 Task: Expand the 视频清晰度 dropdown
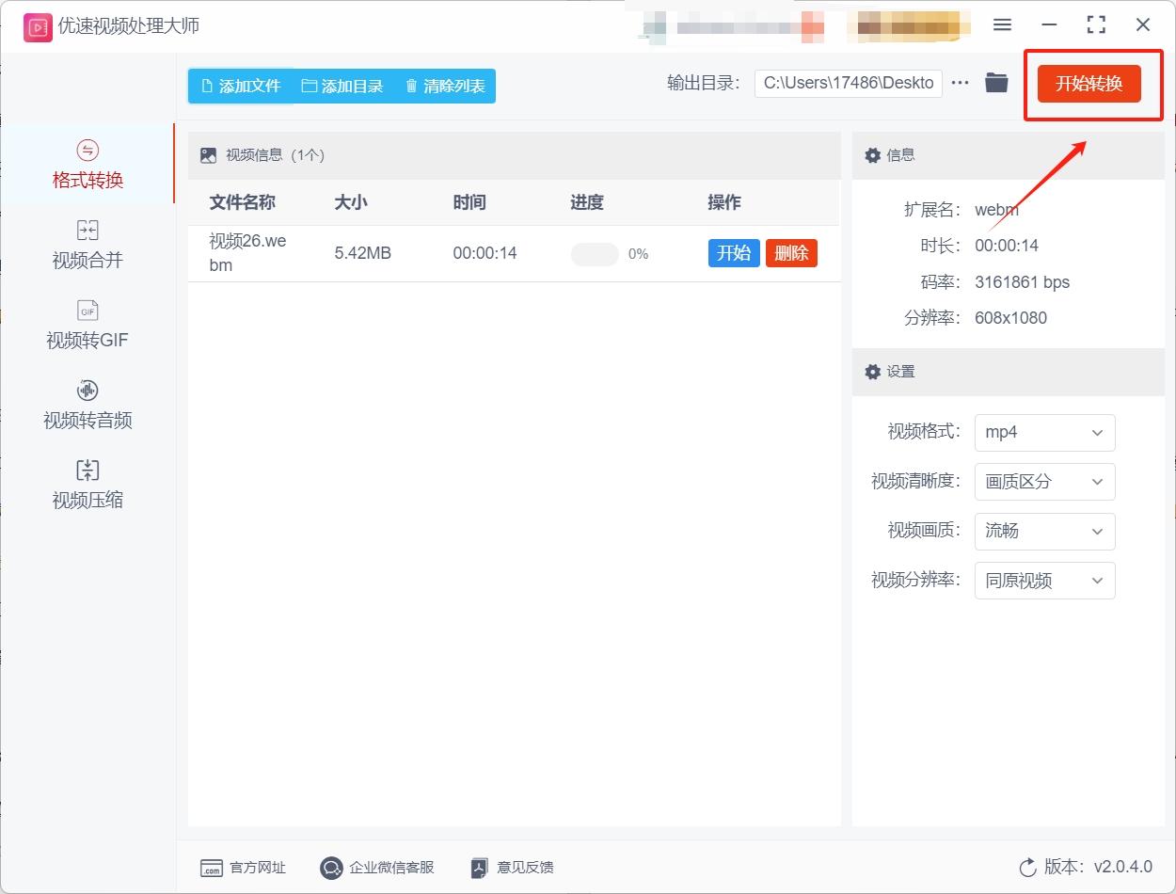tap(1044, 482)
